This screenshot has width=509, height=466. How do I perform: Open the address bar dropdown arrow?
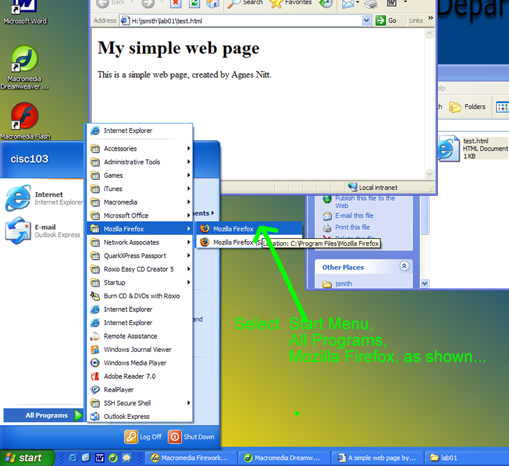tap(366, 21)
